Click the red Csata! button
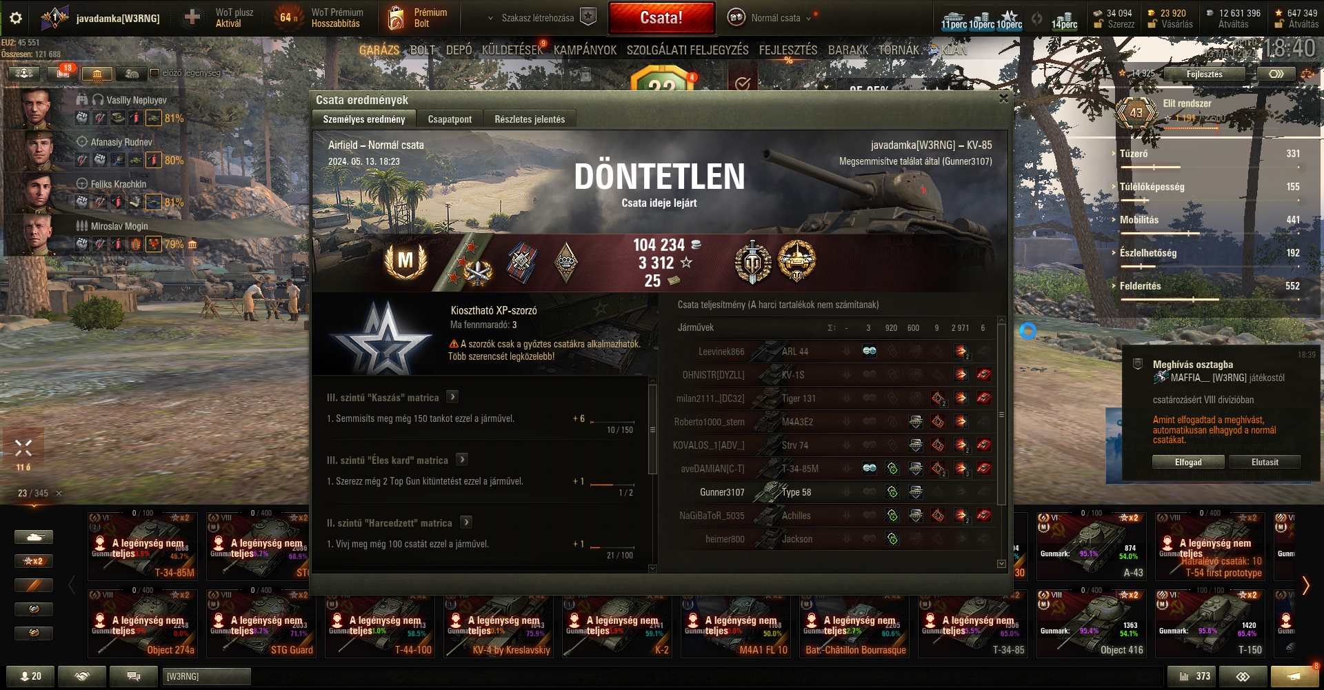The height and width of the screenshot is (690, 1324). [x=661, y=18]
